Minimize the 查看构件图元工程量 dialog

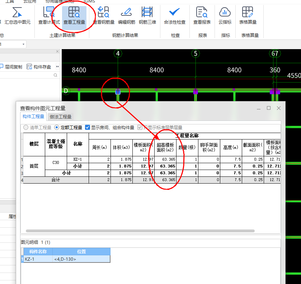pyautogui.click(x=259, y=108)
